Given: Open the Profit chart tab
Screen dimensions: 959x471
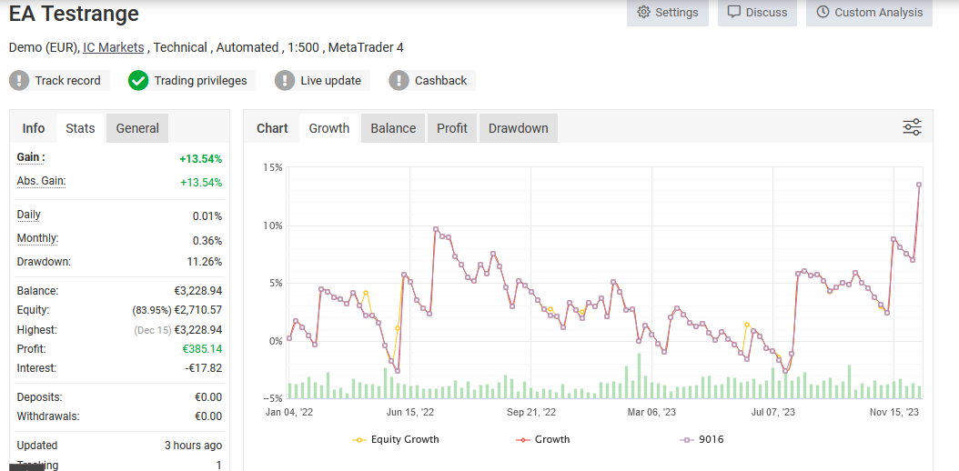Looking at the screenshot, I should click(452, 128).
